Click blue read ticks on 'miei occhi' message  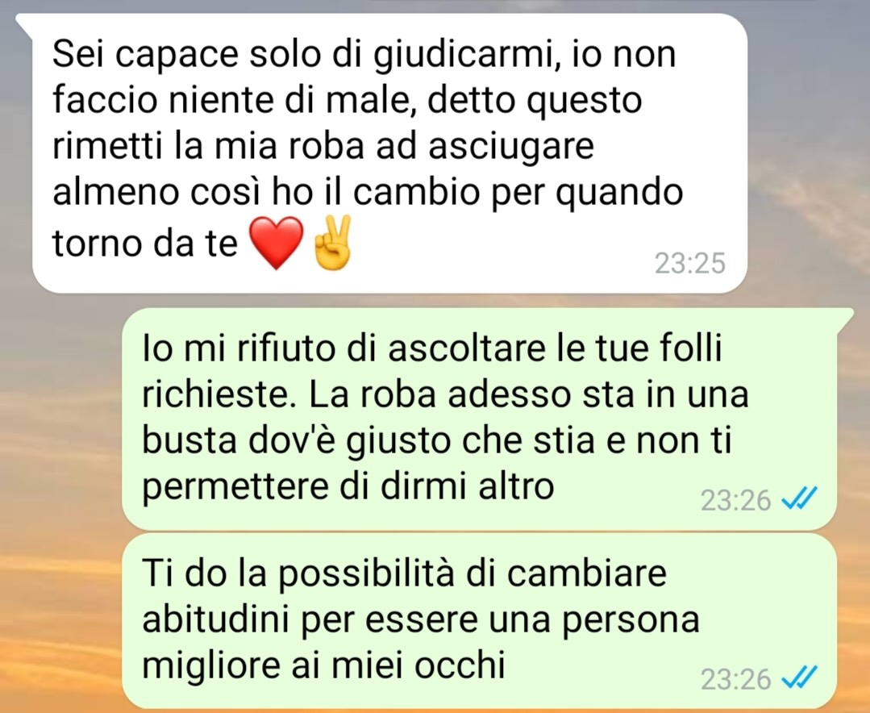tap(799, 677)
